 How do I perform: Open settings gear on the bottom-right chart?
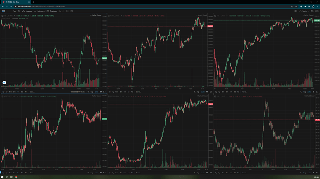point(314,173)
